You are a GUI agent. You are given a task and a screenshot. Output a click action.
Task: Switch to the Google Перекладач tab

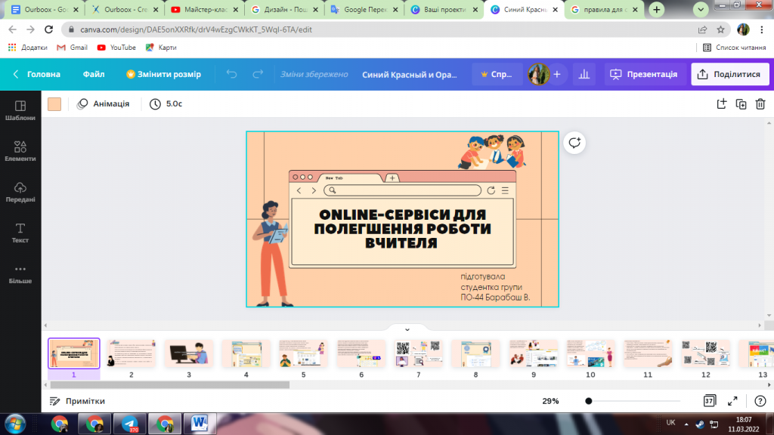(x=365, y=10)
